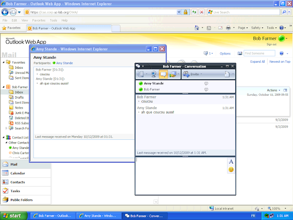Click the Print icon in IE toolbar
The height and width of the screenshot is (220, 293).
228,28
